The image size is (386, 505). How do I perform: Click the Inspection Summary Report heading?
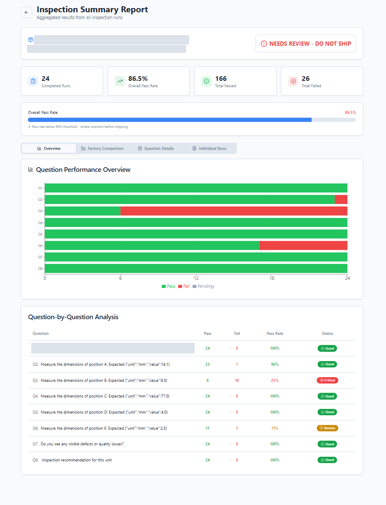click(92, 9)
